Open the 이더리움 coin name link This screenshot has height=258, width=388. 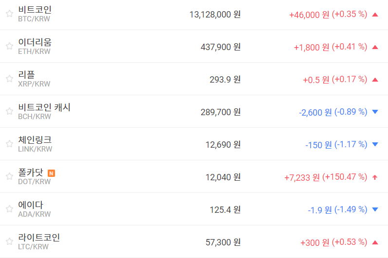35,42
